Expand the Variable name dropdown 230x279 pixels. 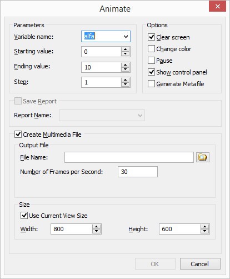126,37
